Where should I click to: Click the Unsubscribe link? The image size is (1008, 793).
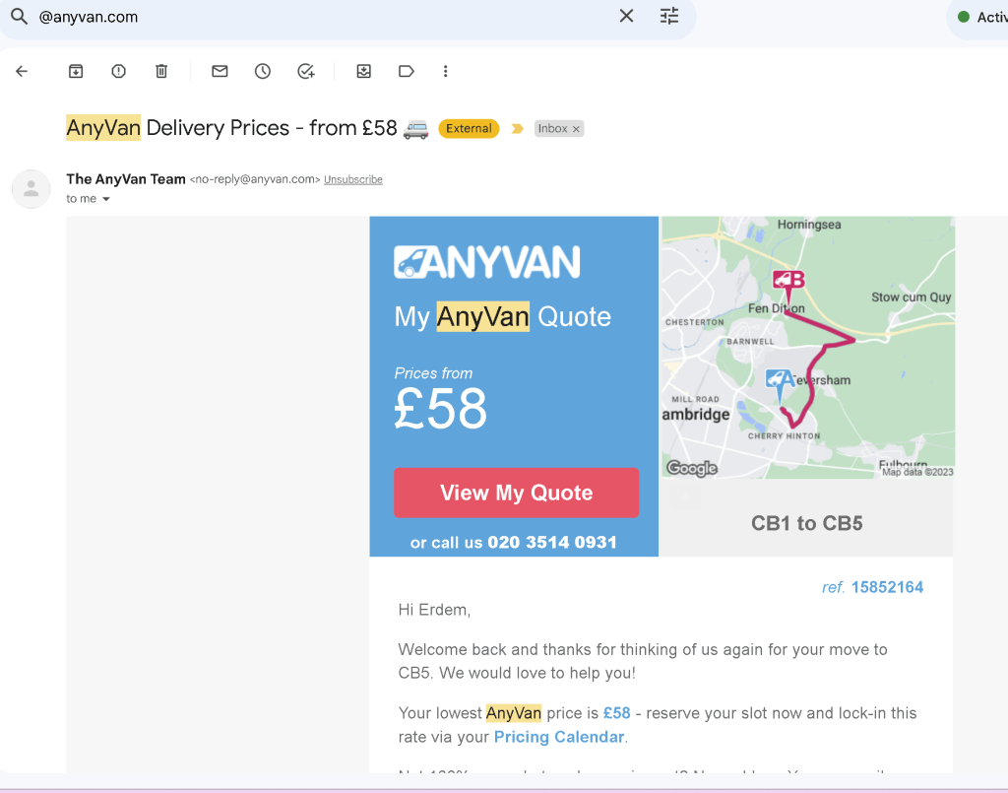pyautogui.click(x=353, y=179)
